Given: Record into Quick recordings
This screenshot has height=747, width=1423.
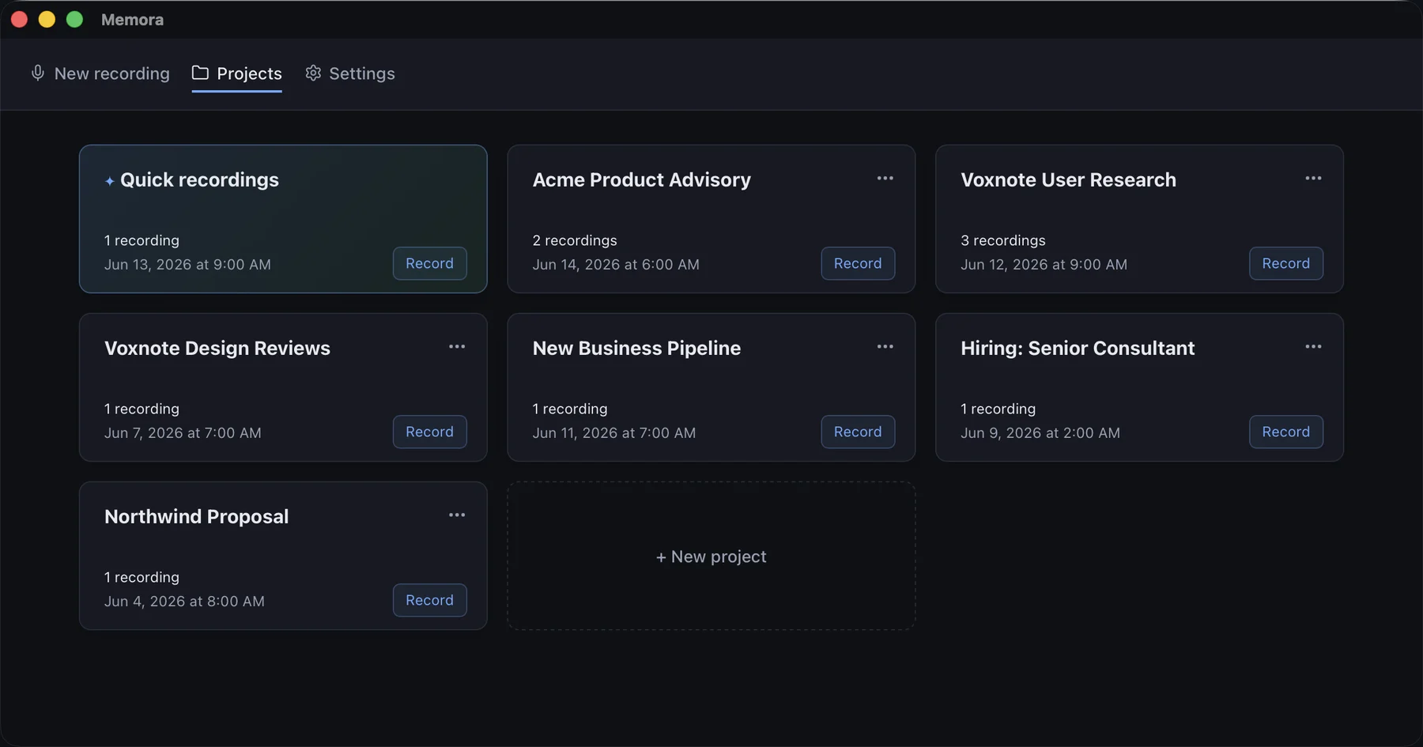Looking at the screenshot, I should 430,263.
